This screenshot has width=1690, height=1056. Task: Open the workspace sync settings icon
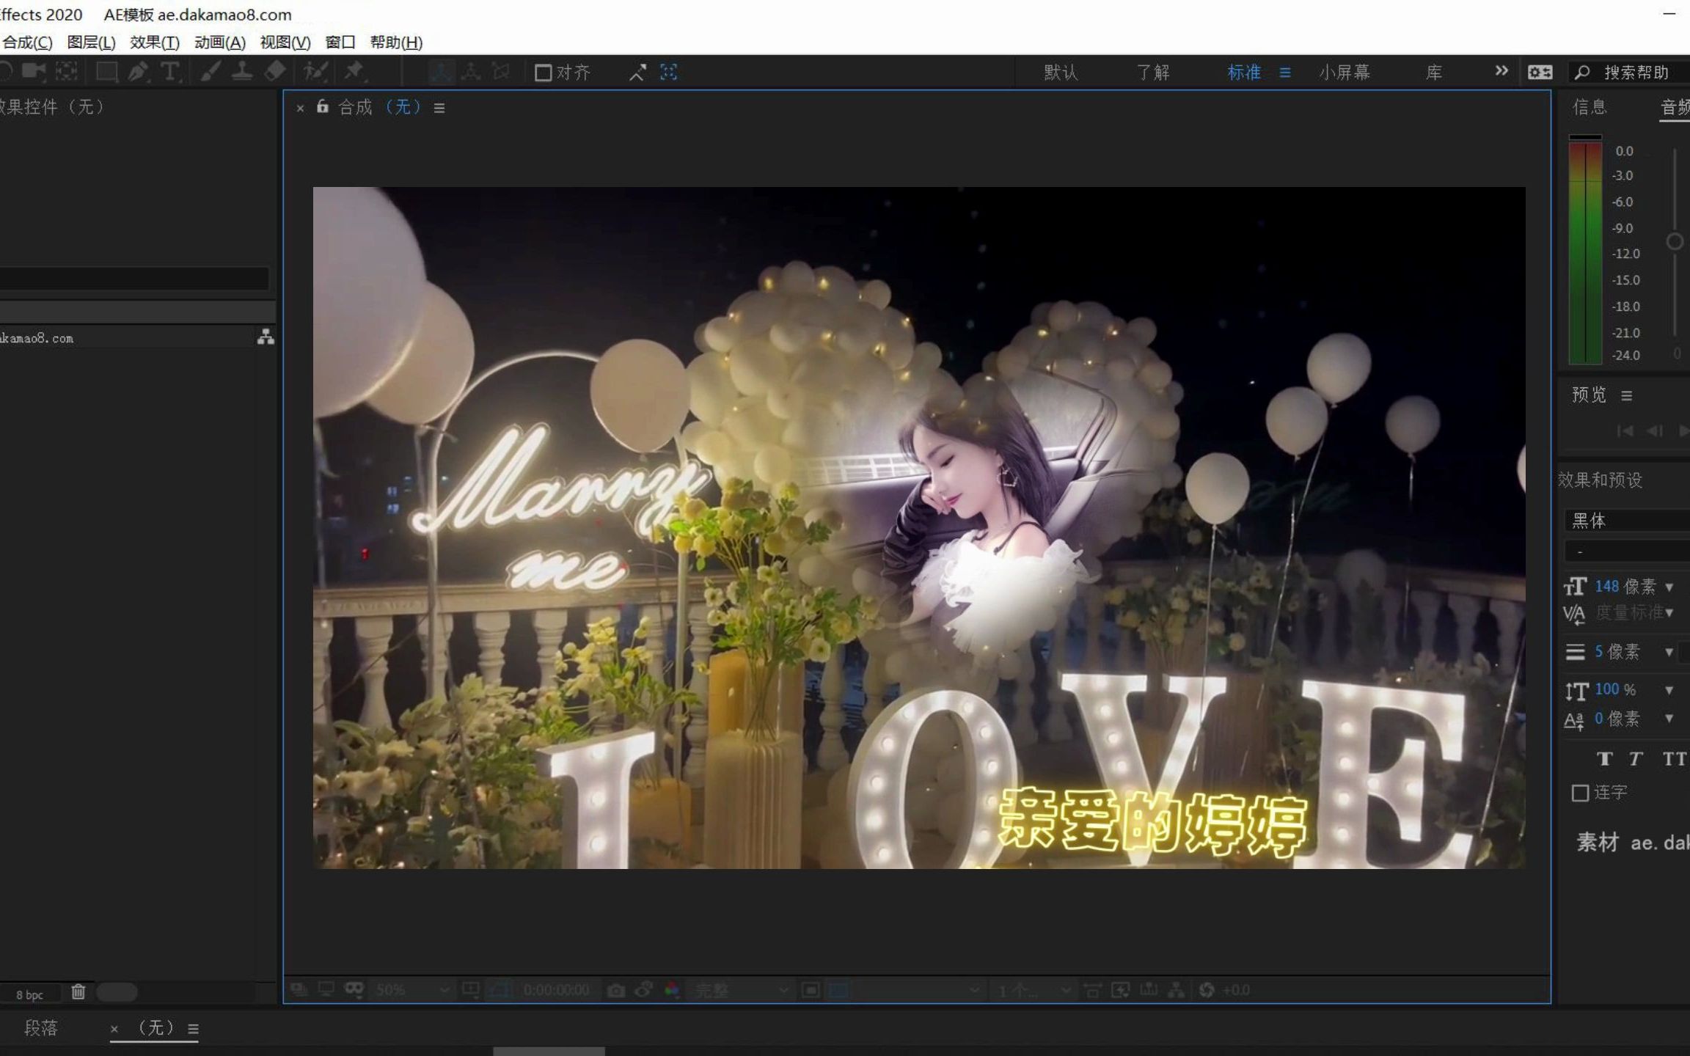pos(1540,72)
